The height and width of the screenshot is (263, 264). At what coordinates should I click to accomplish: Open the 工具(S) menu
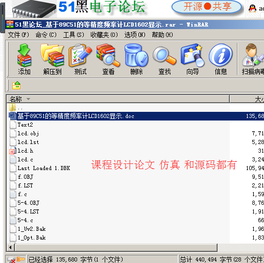coord(74,35)
